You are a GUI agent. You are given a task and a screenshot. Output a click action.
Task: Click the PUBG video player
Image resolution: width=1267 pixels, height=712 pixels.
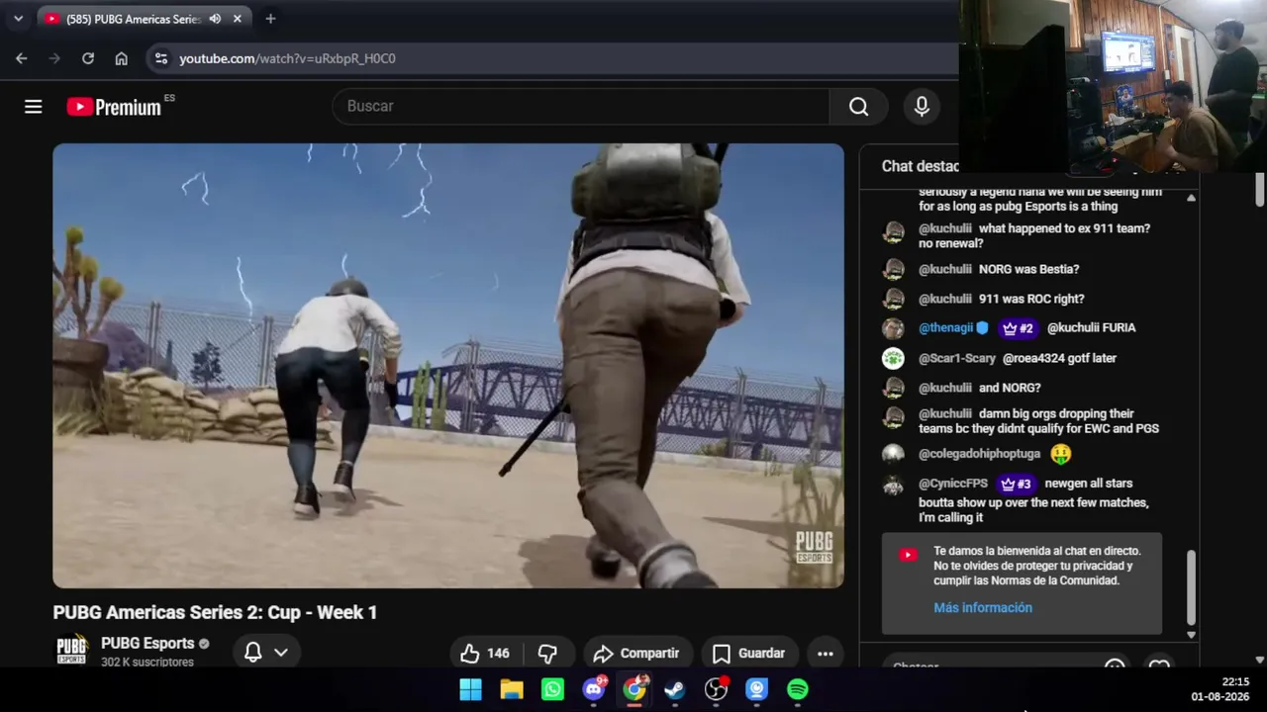coord(448,366)
